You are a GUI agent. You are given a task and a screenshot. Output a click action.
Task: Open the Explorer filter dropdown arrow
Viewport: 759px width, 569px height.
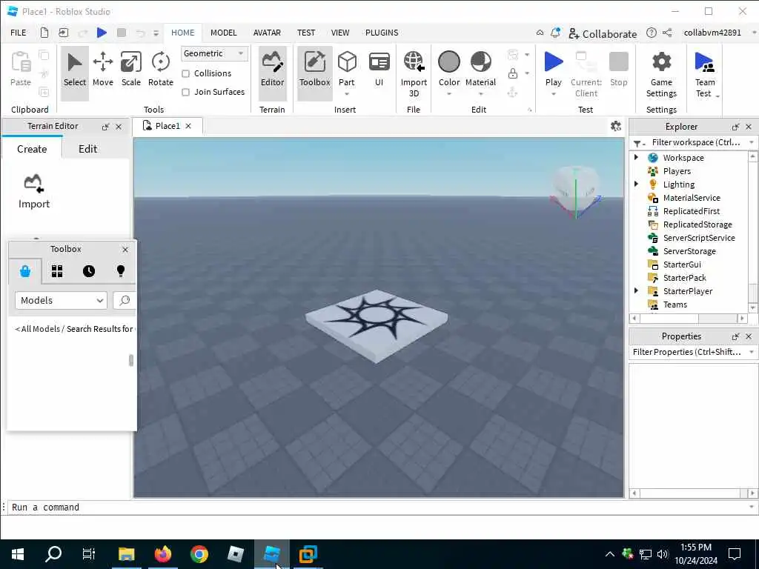[752, 142]
